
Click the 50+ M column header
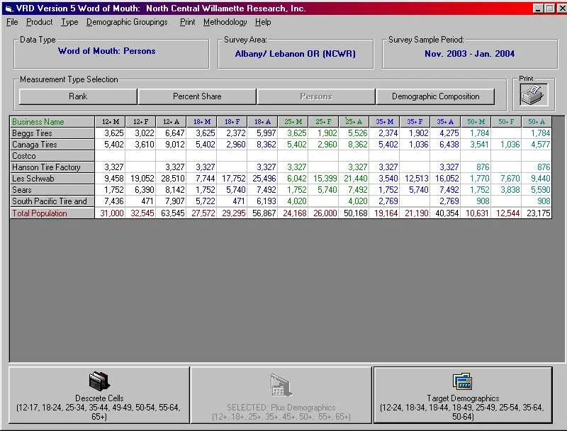click(476, 122)
